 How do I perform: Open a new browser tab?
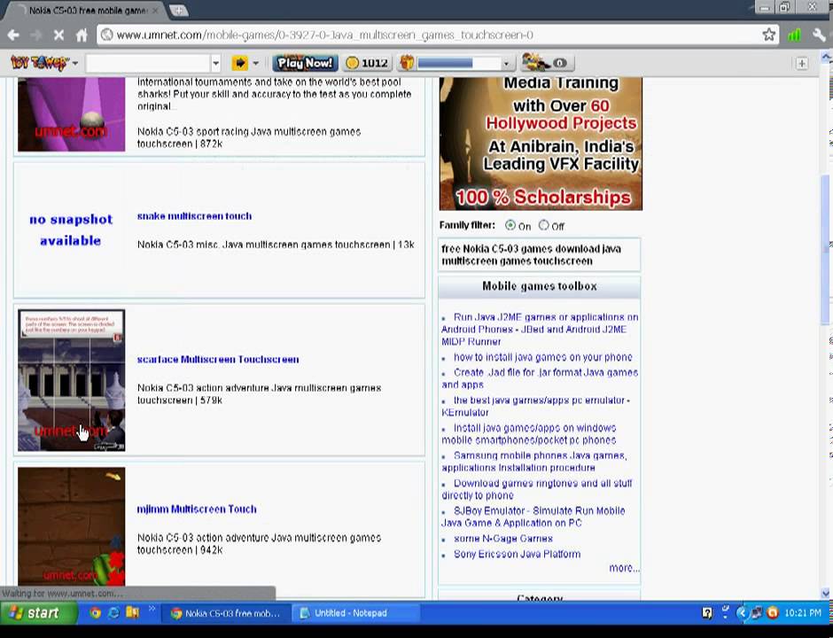pos(178,10)
